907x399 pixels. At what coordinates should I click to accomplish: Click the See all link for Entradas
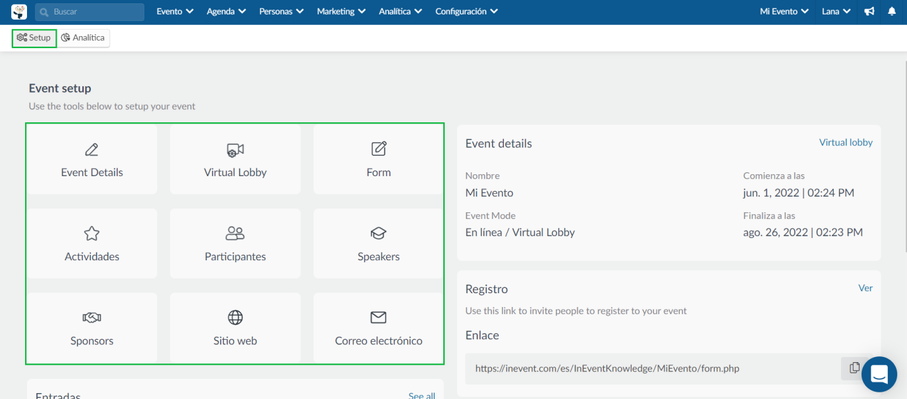422,395
